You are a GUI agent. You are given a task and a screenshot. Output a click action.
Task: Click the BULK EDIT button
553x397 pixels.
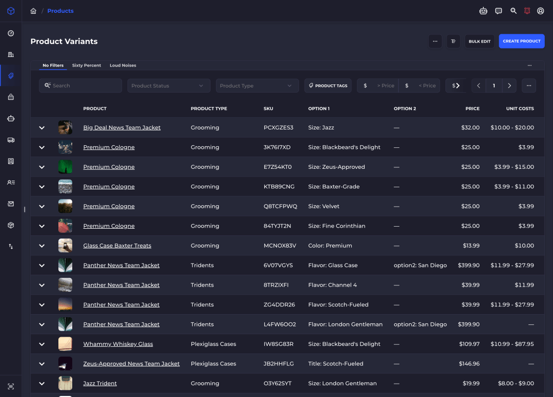pyautogui.click(x=479, y=41)
